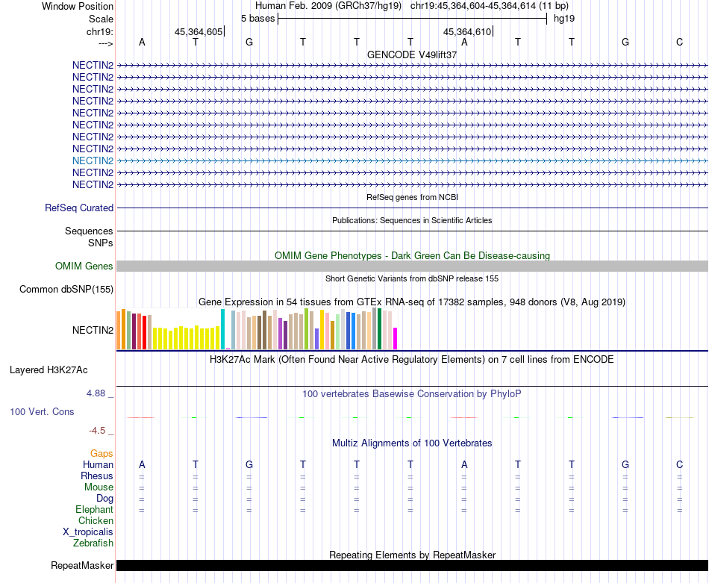Click the RefSeq genes from NCBI title
The image size is (709, 583).
click(x=413, y=197)
